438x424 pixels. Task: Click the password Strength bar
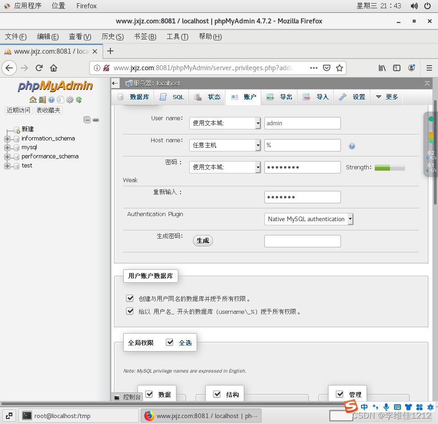390,167
